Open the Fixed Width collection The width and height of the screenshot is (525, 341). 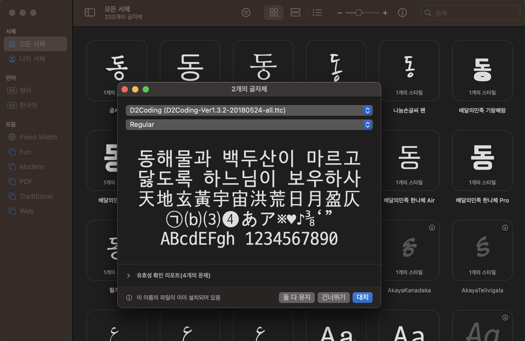coord(35,137)
